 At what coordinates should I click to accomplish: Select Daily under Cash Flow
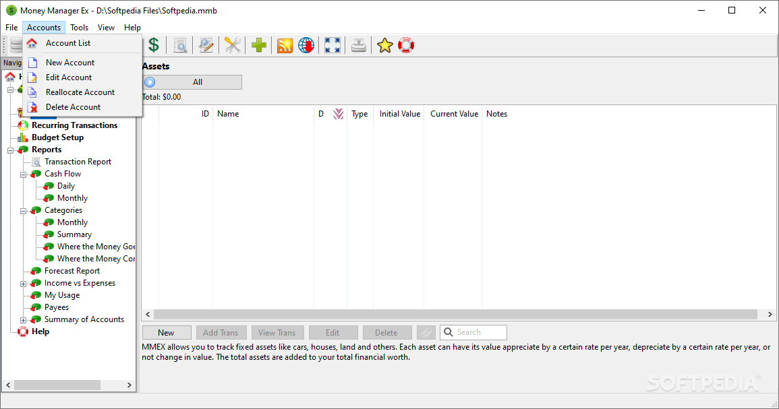pos(66,186)
